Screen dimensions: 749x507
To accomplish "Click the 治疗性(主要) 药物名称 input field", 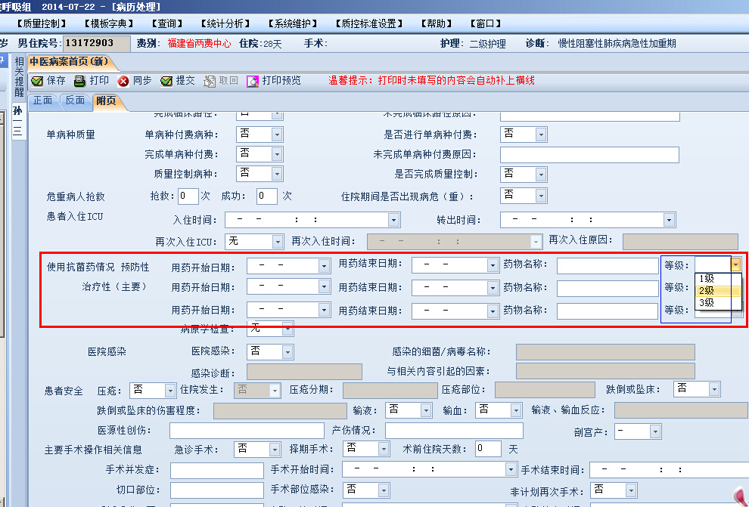I will pyautogui.click(x=608, y=289).
